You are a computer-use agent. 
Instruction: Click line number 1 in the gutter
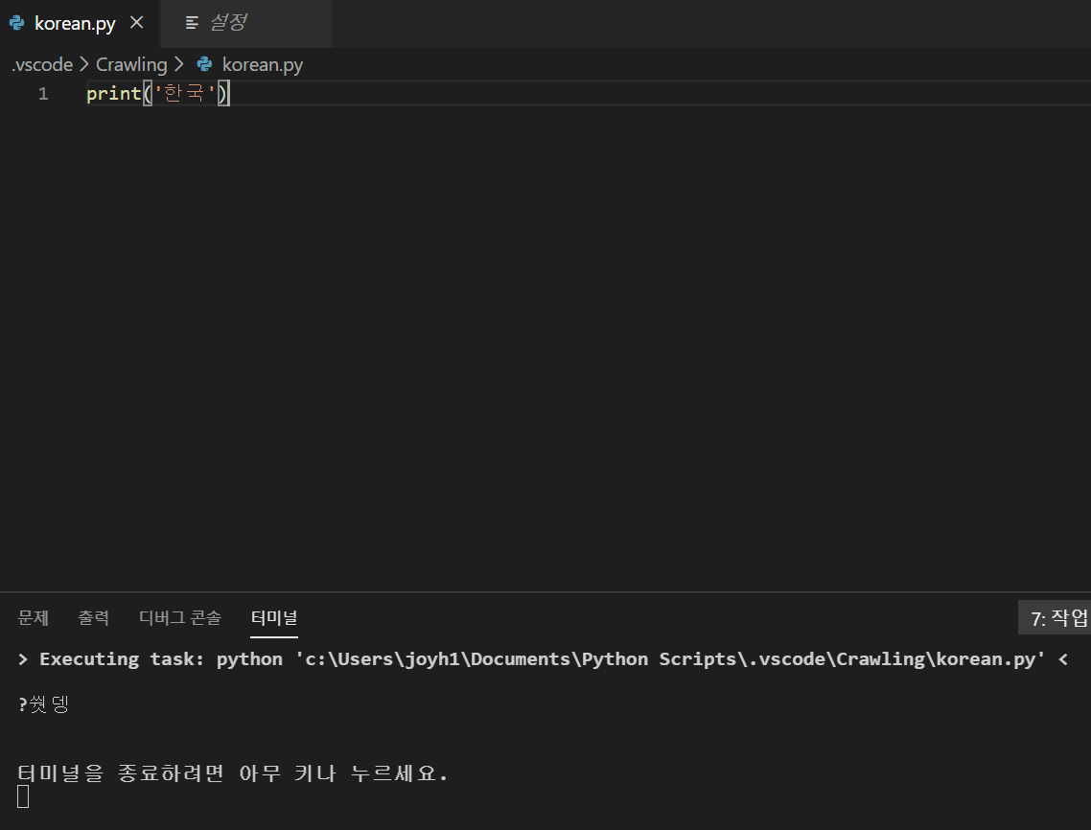point(43,93)
